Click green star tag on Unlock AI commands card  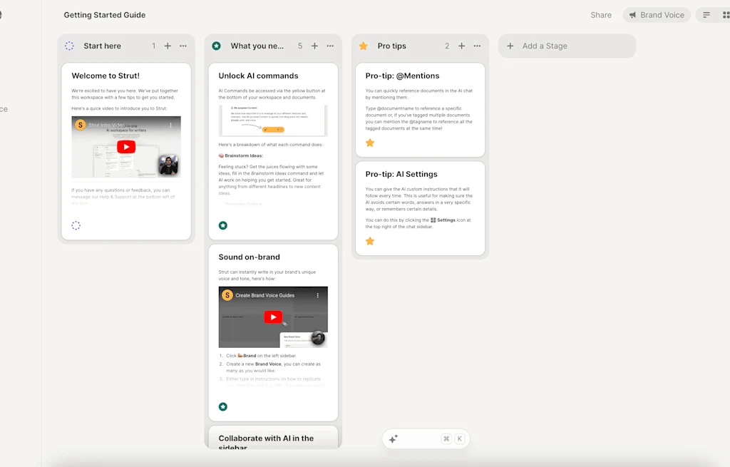point(223,225)
